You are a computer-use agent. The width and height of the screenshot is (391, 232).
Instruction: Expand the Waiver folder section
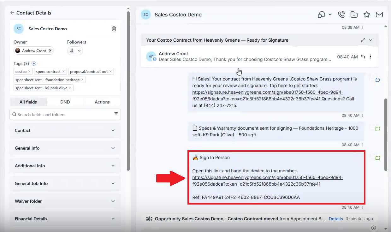[x=65, y=201]
